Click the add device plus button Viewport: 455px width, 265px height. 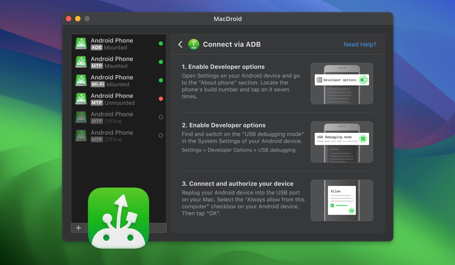(78, 228)
